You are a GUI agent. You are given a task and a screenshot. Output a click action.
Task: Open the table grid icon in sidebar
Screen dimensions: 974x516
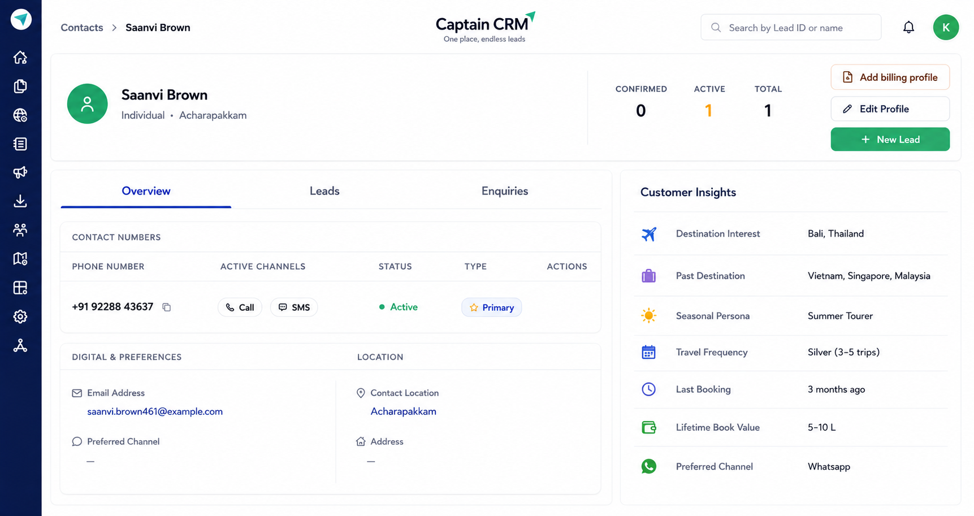click(x=20, y=288)
